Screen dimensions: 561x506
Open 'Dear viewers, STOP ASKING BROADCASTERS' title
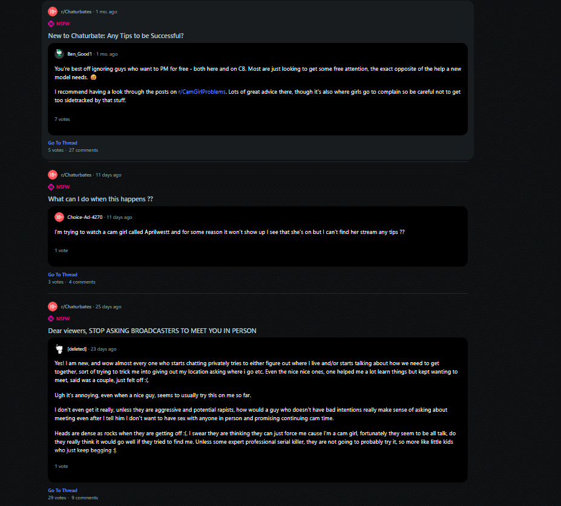tap(153, 331)
